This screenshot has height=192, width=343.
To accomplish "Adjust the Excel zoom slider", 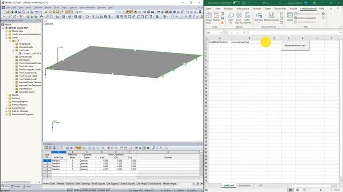I will (321, 190).
